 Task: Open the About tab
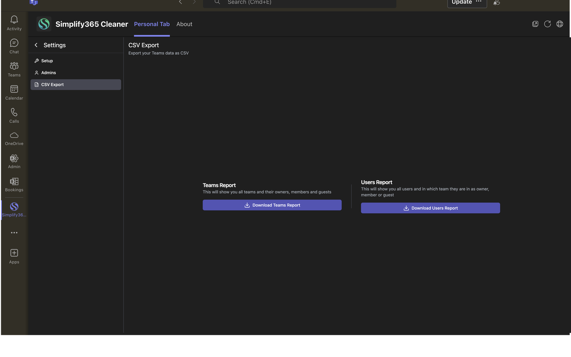click(184, 24)
